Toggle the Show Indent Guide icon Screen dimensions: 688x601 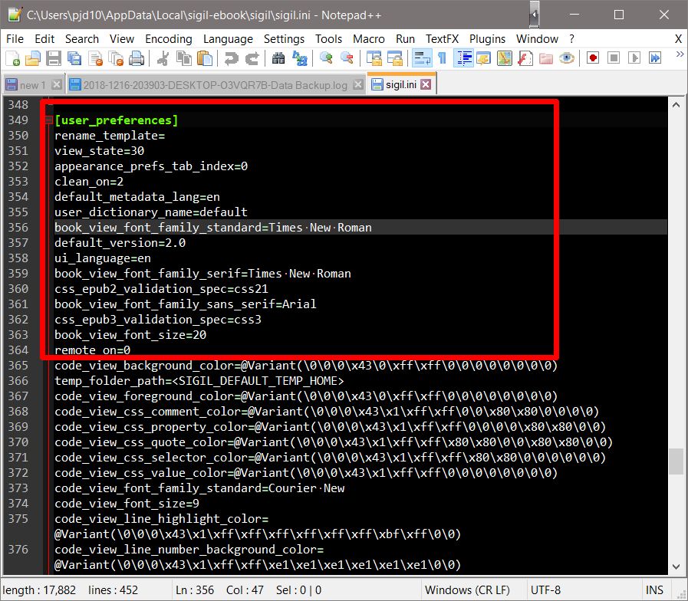coord(464,58)
